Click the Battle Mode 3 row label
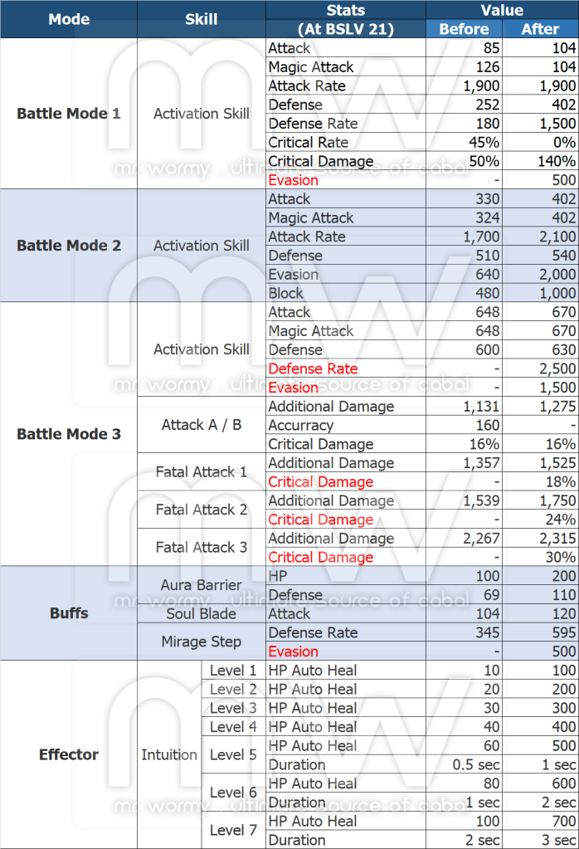 tap(69, 434)
